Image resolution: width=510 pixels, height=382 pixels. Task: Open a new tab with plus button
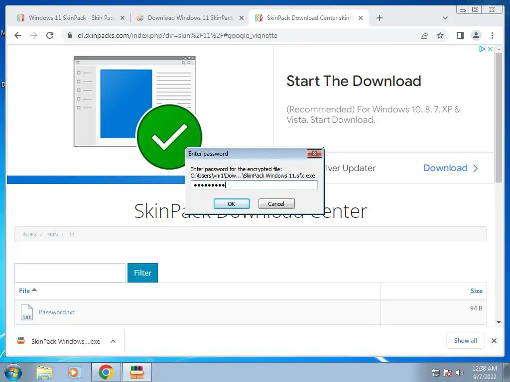(x=379, y=18)
